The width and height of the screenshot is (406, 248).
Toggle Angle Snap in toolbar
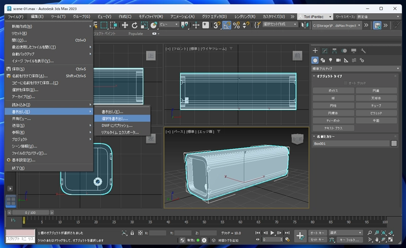point(226,25)
